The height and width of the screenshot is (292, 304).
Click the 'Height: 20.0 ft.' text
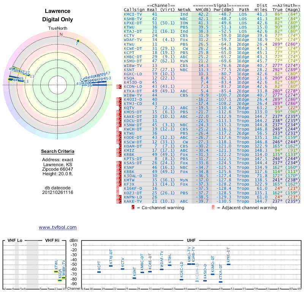point(58,174)
